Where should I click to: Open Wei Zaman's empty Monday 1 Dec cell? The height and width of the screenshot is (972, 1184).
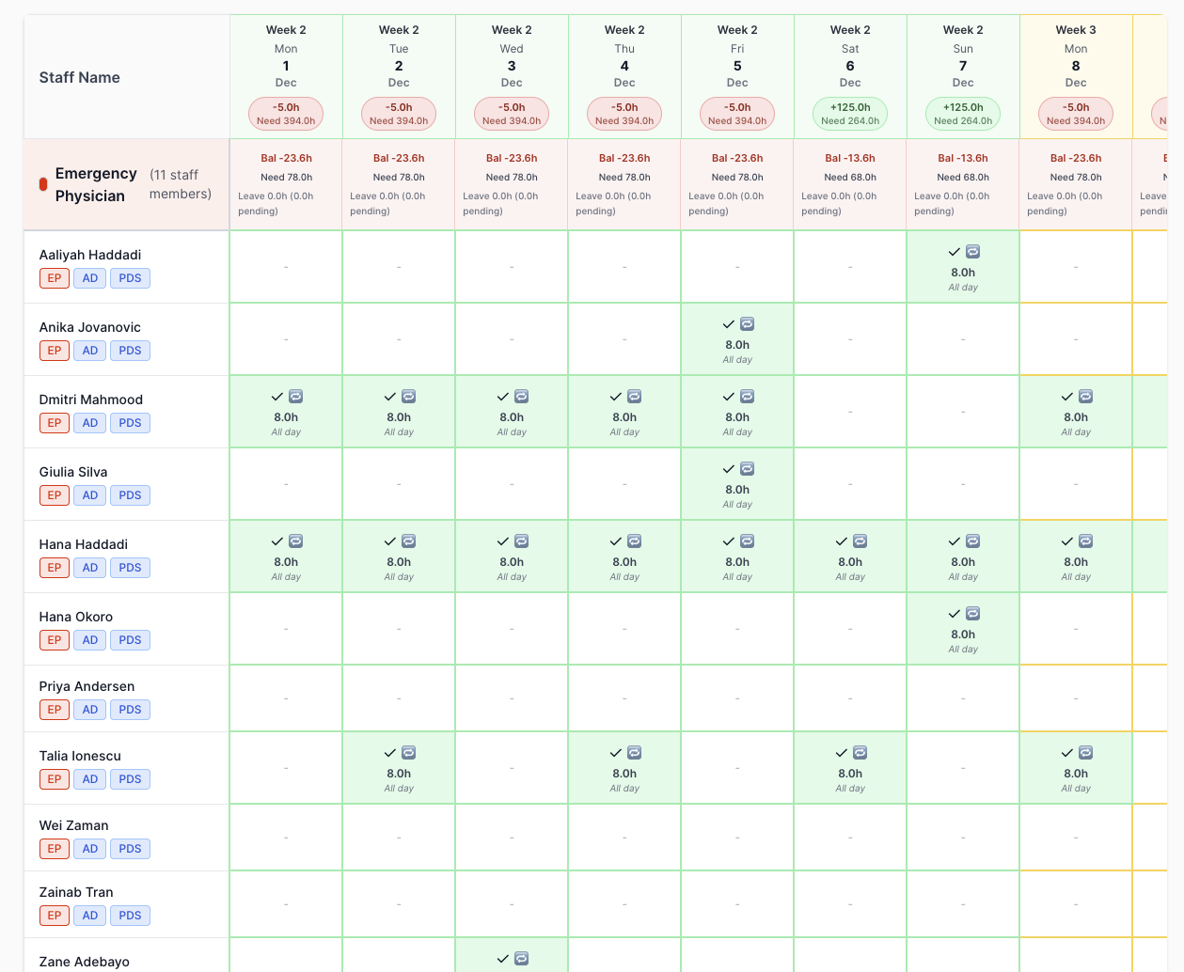(x=286, y=838)
